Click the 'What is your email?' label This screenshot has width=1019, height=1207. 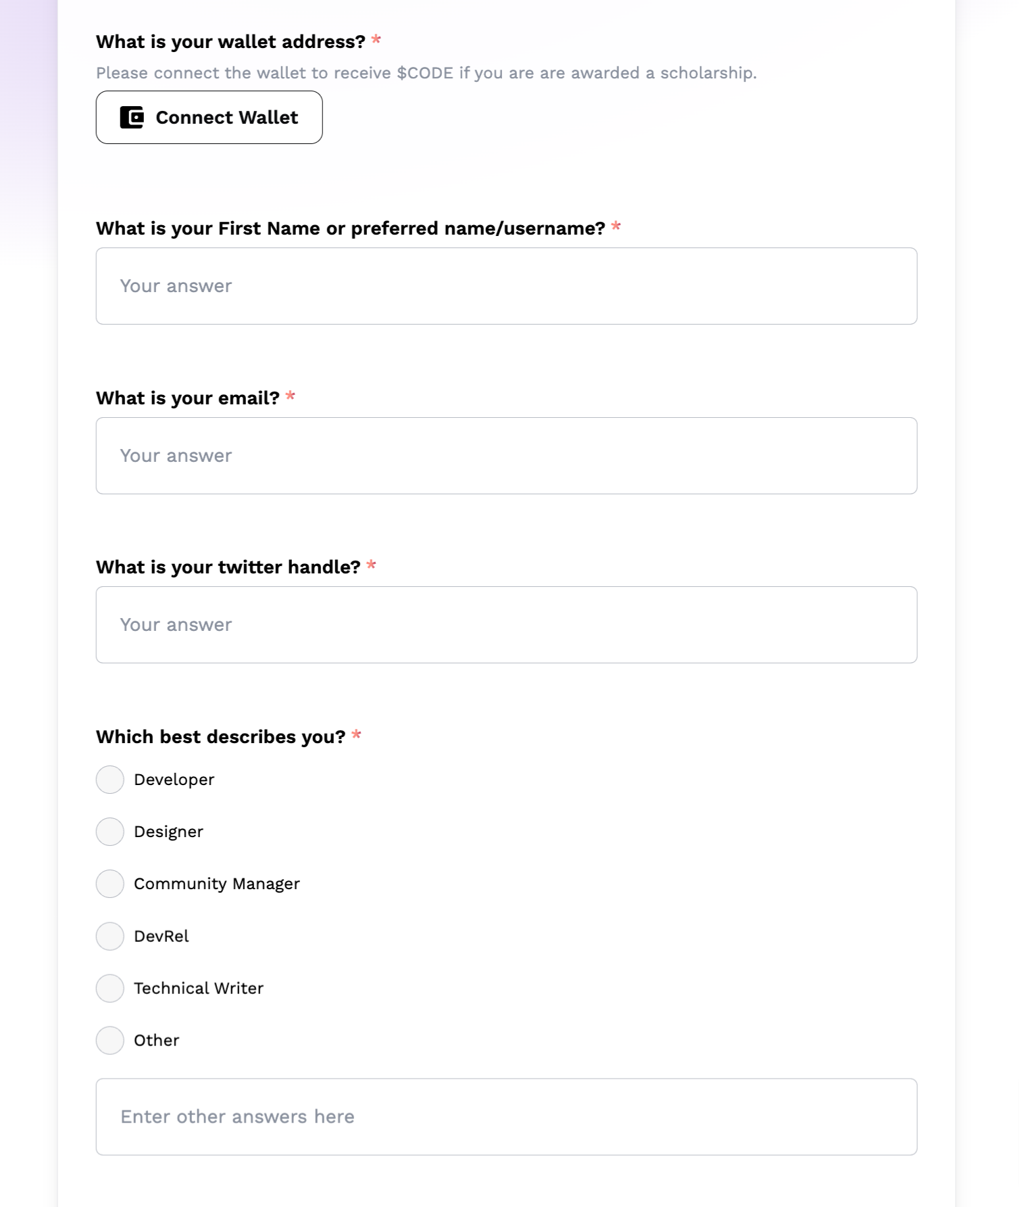pyautogui.click(x=188, y=398)
